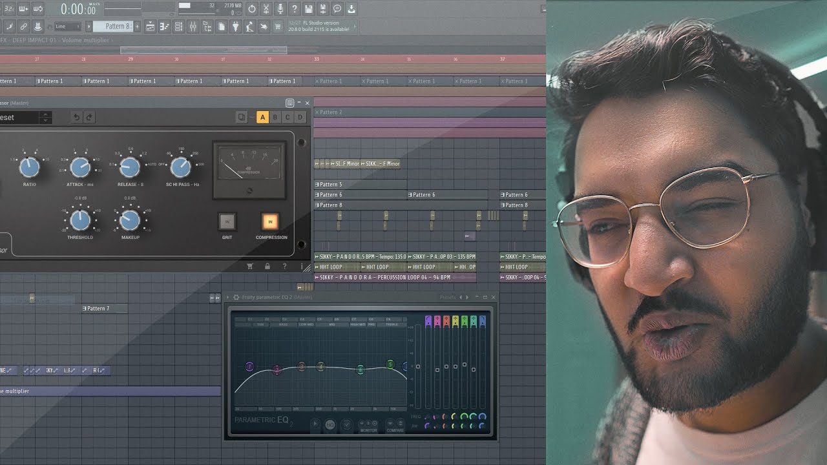
Task: Click the EQ MONITOR control
Action: pyautogui.click(x=368, y=425)
